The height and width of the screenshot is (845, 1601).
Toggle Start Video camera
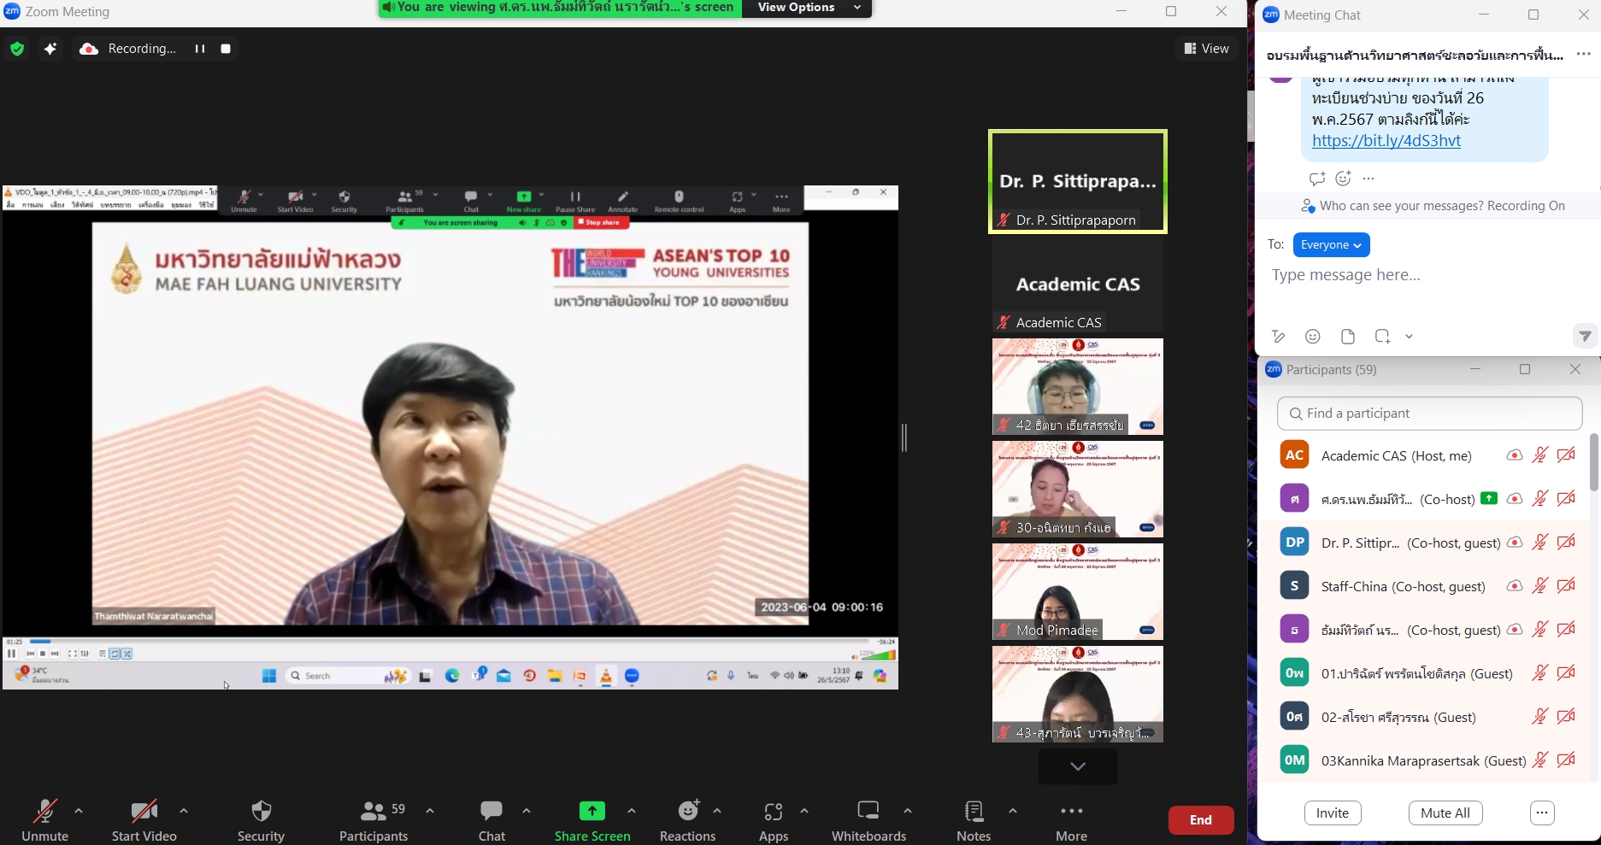(x=144, y=811)
